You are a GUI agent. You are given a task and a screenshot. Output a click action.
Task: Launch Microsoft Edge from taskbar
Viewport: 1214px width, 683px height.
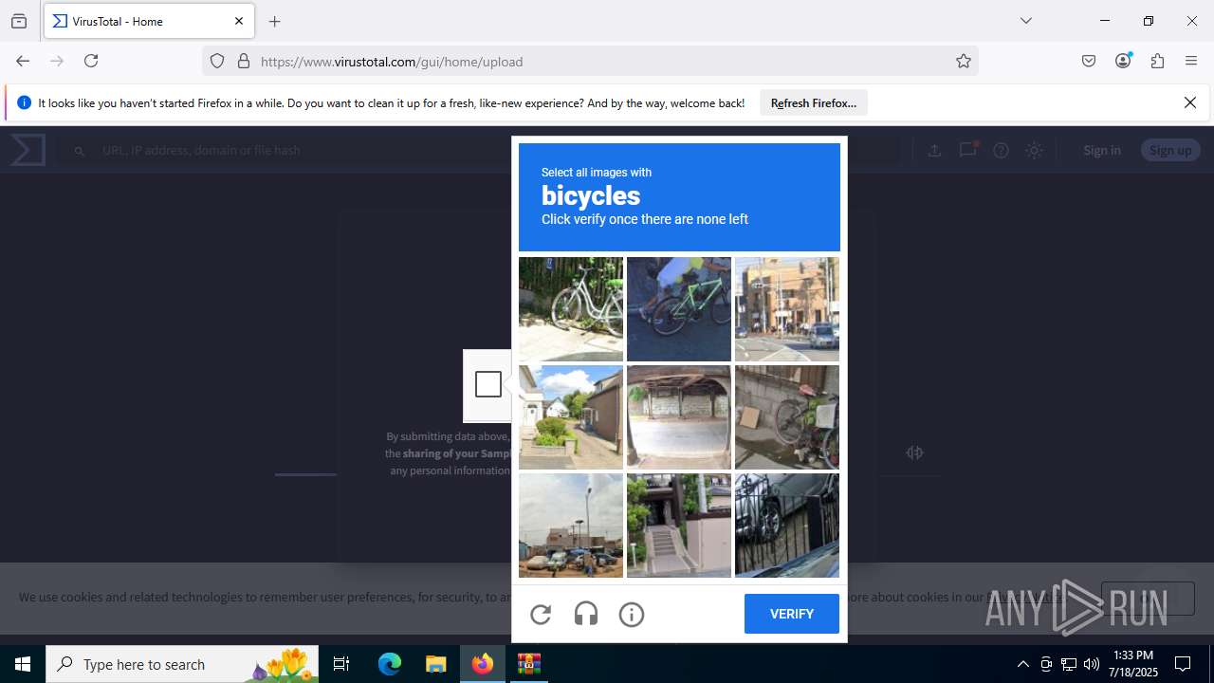click(x=390, y=664)
